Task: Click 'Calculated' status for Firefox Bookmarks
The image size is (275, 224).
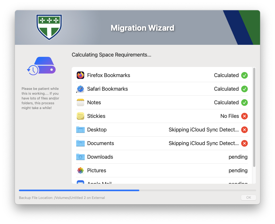Action: pos(226,75)
